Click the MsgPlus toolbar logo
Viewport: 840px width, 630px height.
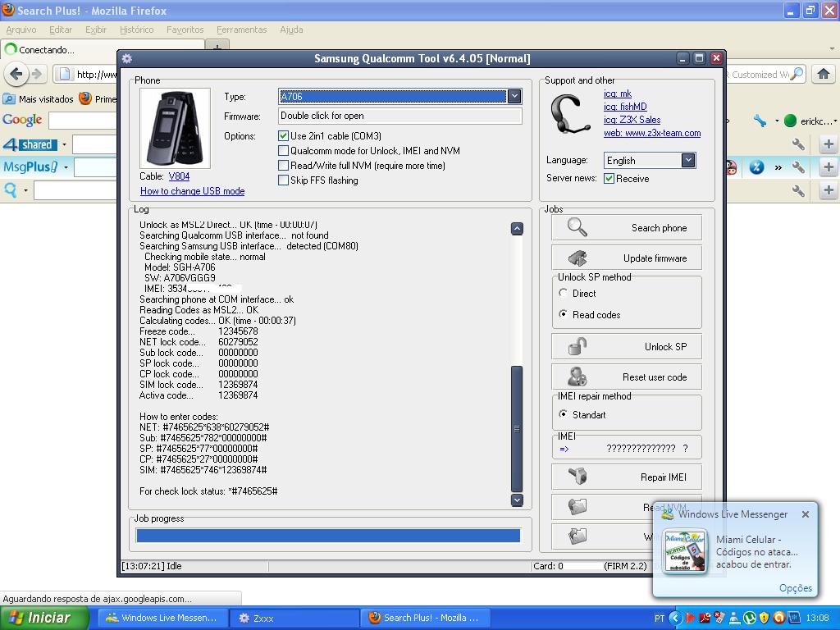point(30,167)
